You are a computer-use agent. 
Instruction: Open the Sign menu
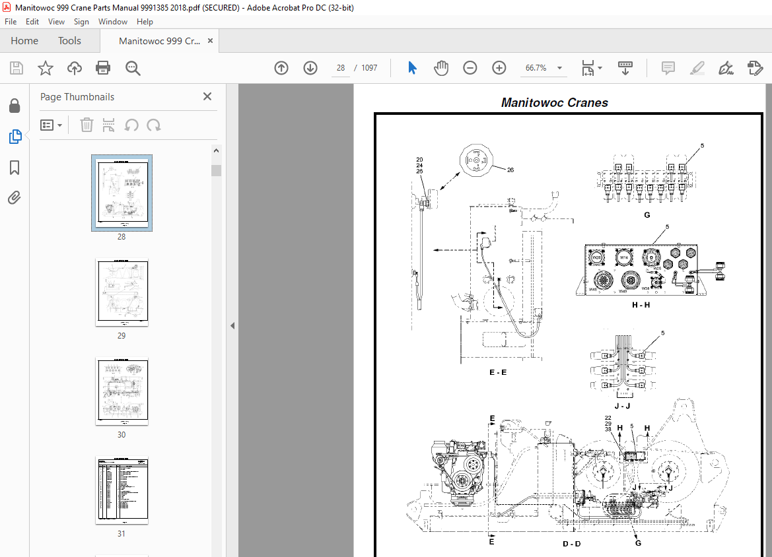[81, 22]
